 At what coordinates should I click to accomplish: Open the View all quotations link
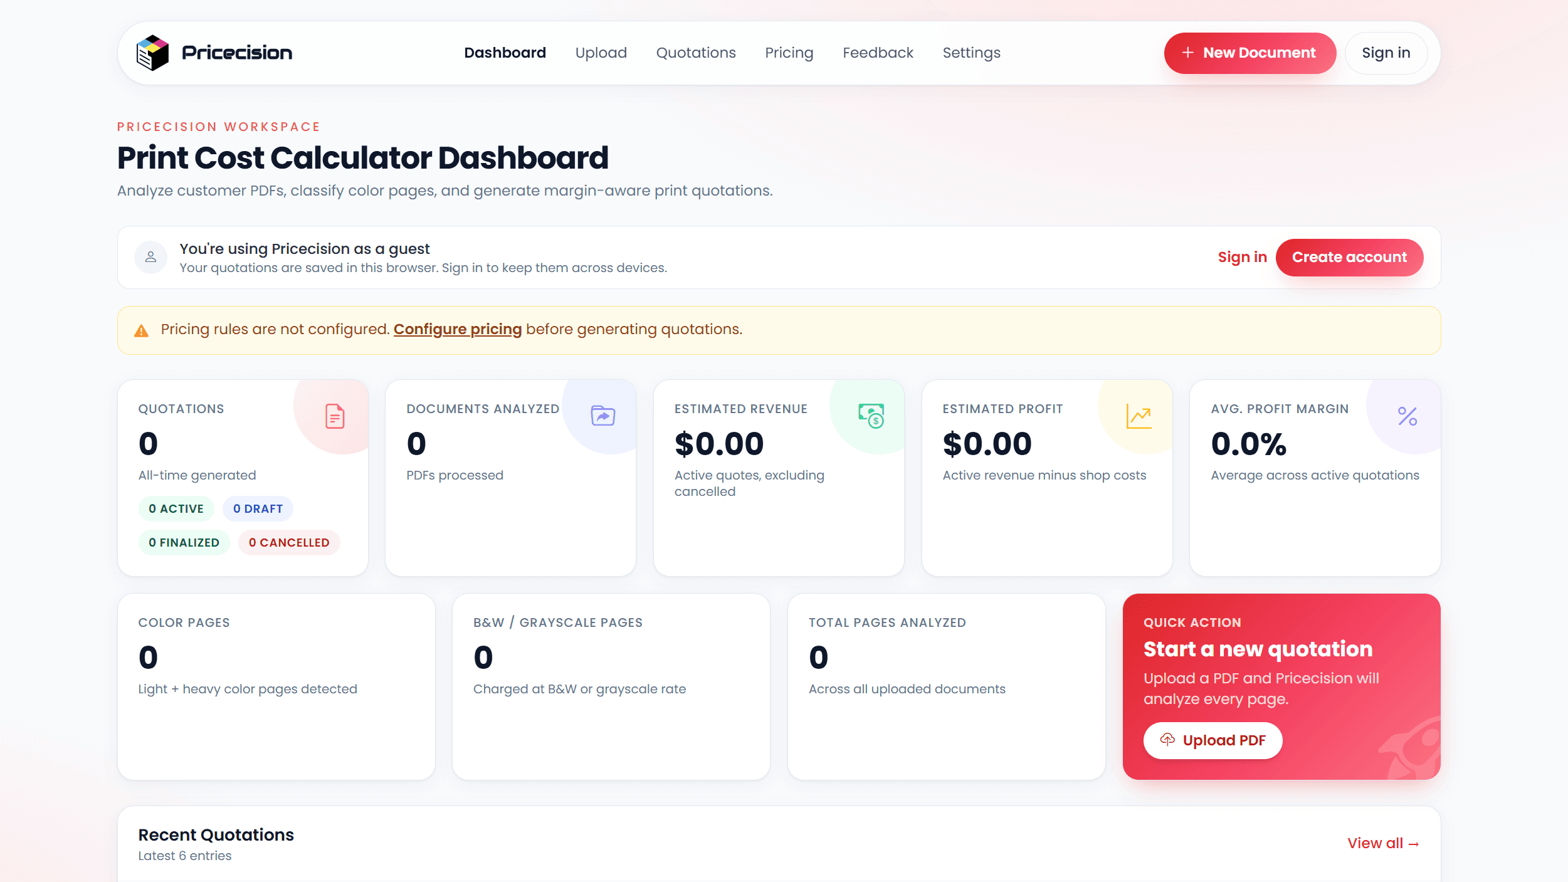(1383, 843)
